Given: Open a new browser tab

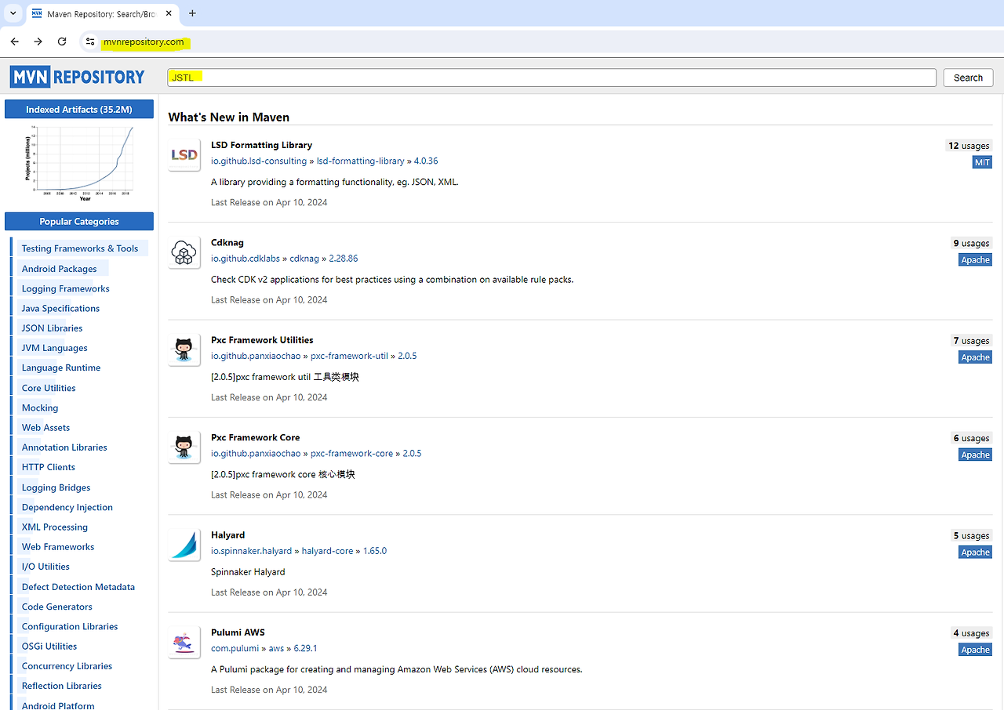Looking at the screenshot, I should [x=192, y=13].
